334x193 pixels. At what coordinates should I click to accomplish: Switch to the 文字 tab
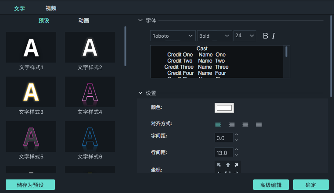click(19, 8)
